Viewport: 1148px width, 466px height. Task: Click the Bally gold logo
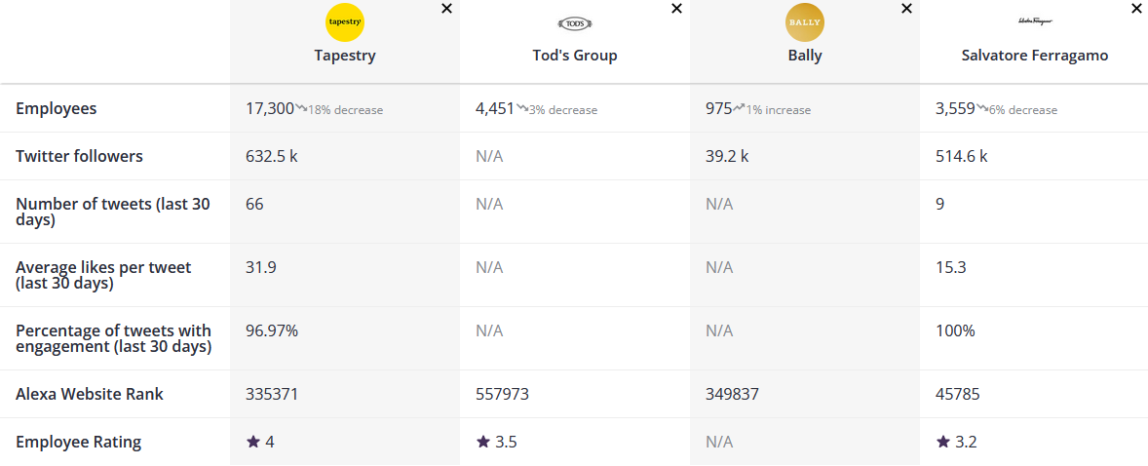click(805, 22)
